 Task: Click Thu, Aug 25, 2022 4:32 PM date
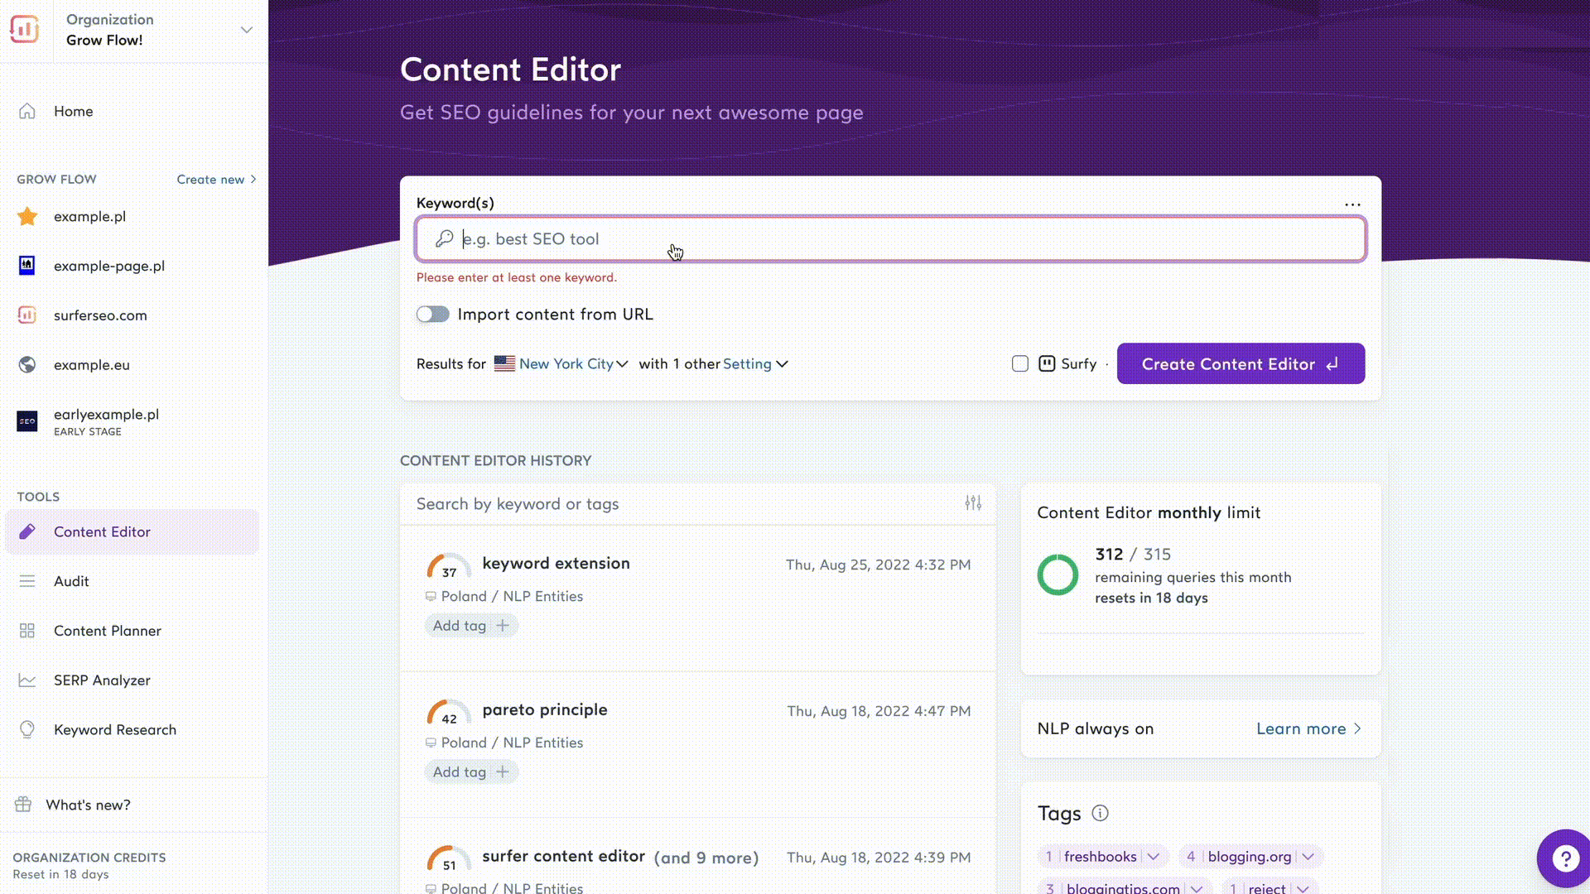(x=878, y=565)
